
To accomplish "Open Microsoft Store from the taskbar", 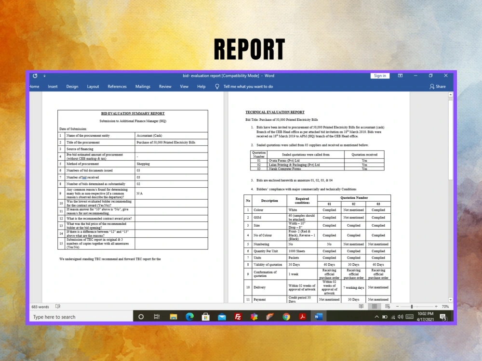I will (x=206, y=317).
